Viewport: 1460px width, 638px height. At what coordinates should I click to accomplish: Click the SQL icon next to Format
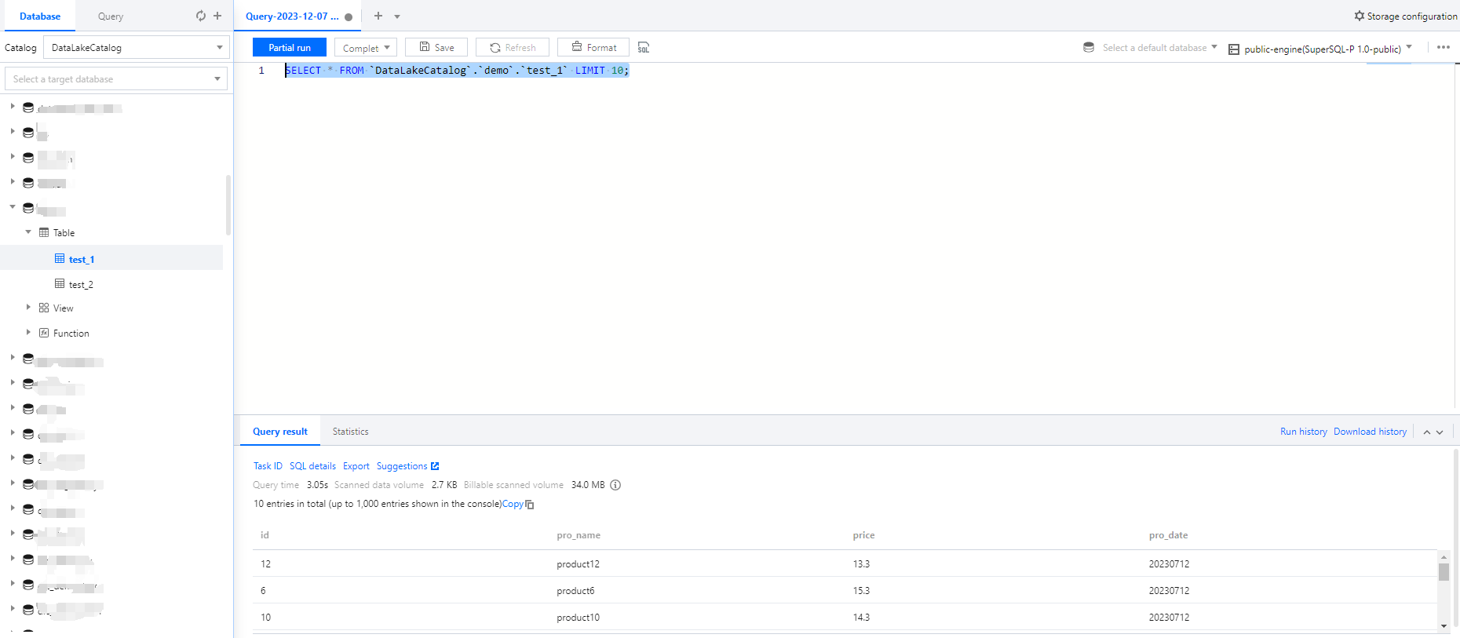point(644,48)
